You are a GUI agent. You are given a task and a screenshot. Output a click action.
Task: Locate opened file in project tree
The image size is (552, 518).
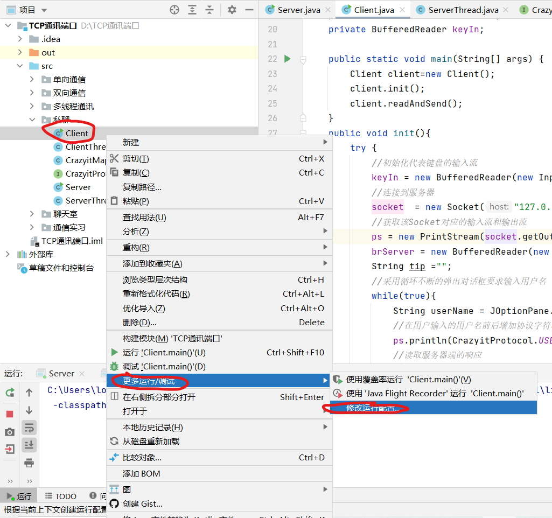(x=174, y=9)
